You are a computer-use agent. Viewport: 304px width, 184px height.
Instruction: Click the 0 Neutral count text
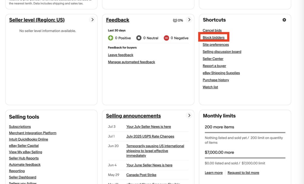(151, 38)
